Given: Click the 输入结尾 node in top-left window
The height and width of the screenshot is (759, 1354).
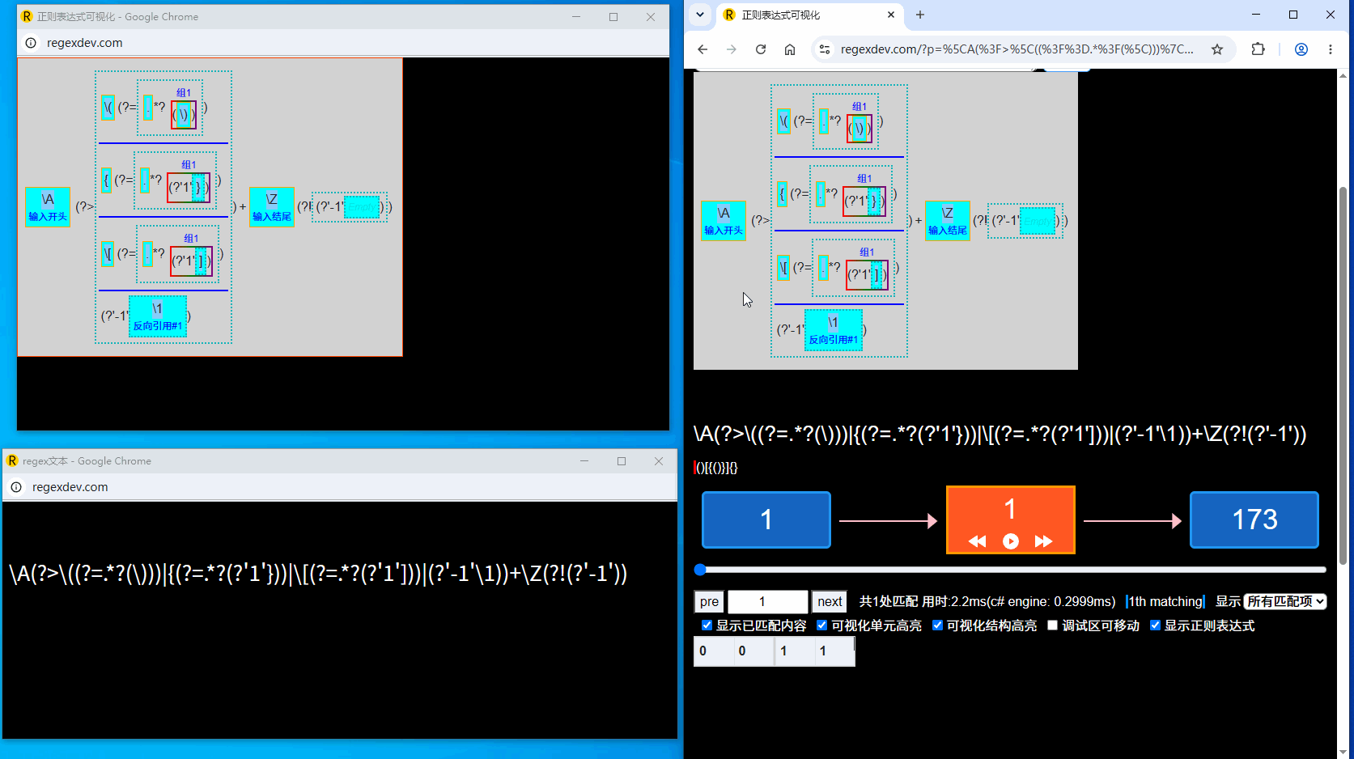Looking at the screenshot, I should (272, 207).
